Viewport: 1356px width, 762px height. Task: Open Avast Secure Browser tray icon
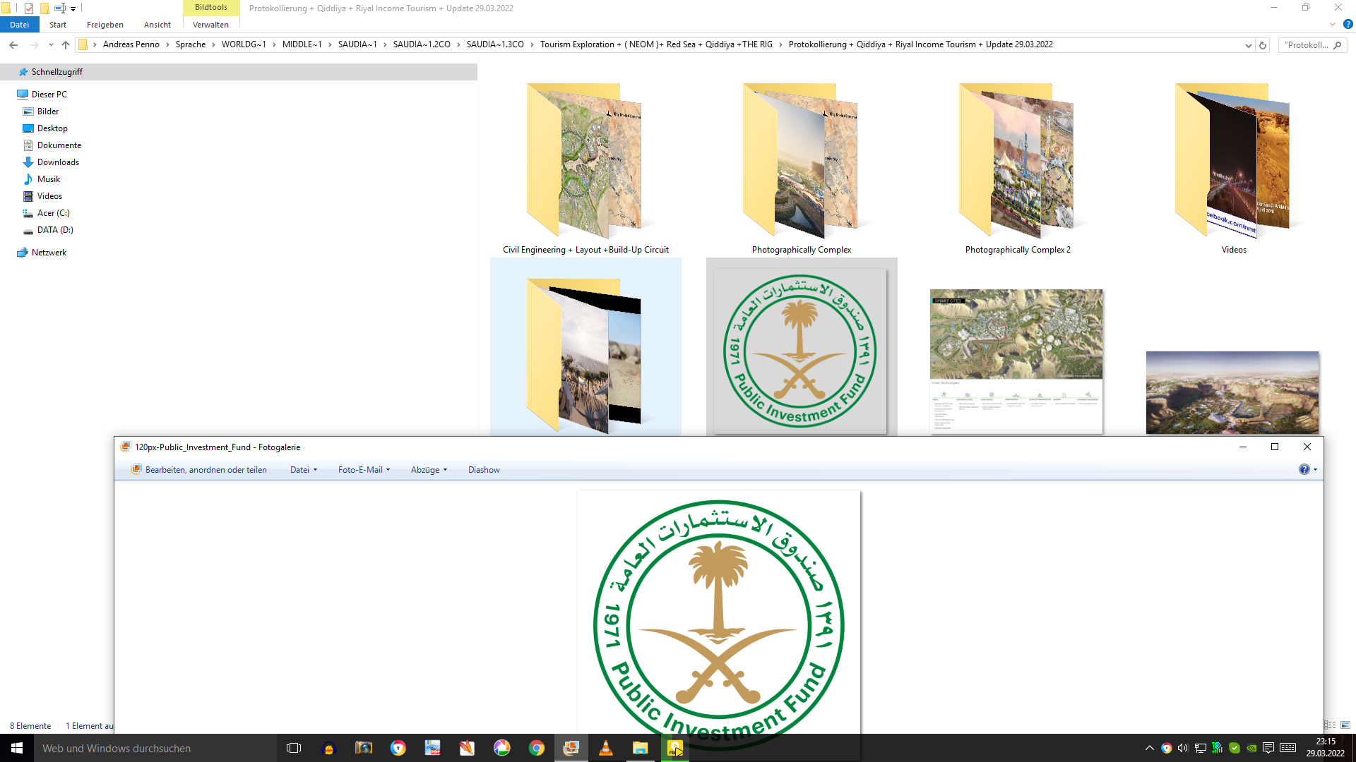pos(1166,748)
